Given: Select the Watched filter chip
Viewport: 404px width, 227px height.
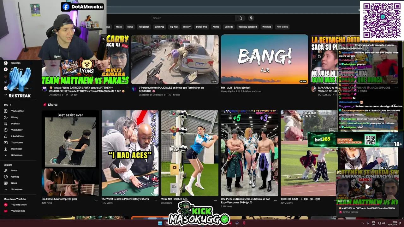Looking at the screenshot, I should 267,27.
